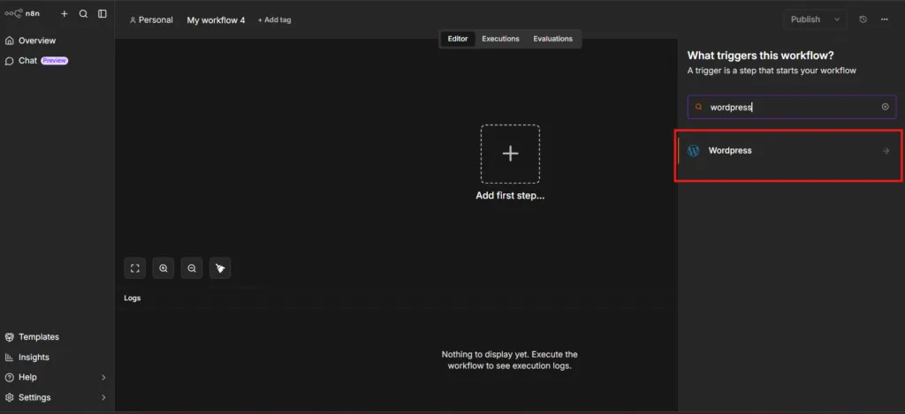The image size is (905, 414).
Task: Click into the trigger search field
Action: coord(791,107)
